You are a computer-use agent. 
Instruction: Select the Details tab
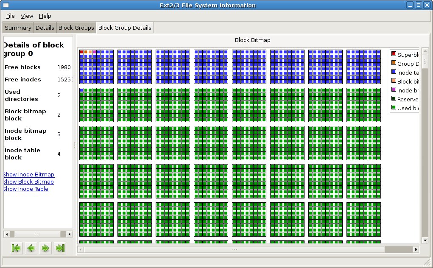[45, 28]
